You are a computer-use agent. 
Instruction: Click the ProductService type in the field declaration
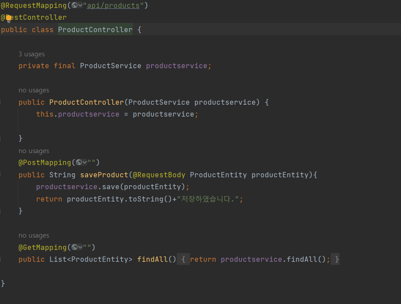point(110,66)
